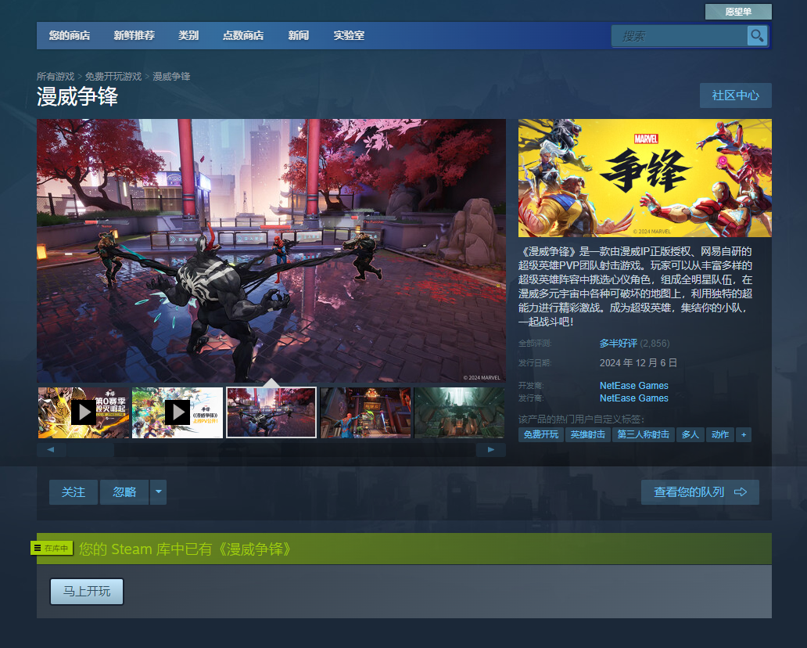Open the 类别 categories menu
The image size is (807, 648).
pos(188,36)
